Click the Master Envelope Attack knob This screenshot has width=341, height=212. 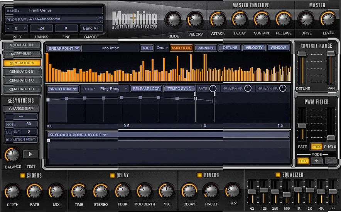coord(218,19)
